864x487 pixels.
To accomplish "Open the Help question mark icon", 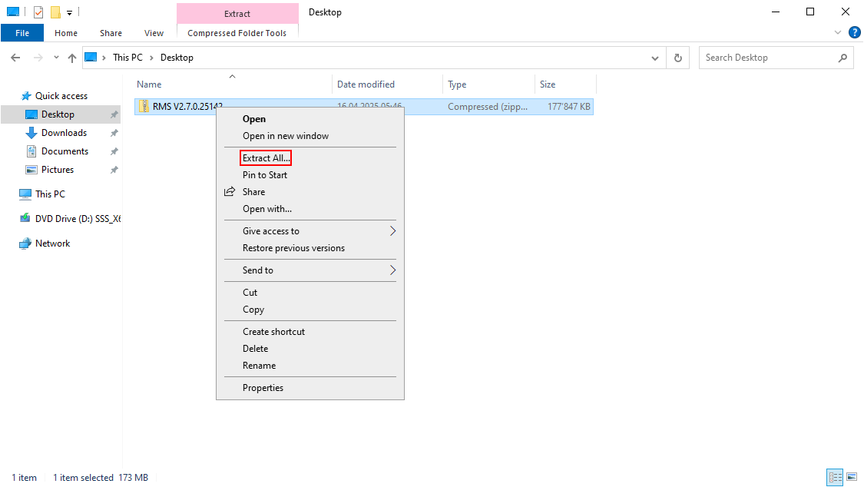I will point(854,32).
